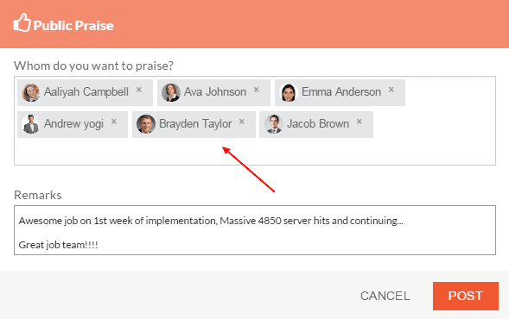The image size is (509, 319).
Task: Remove Jacob Brown tag
Action: (359, 122)
